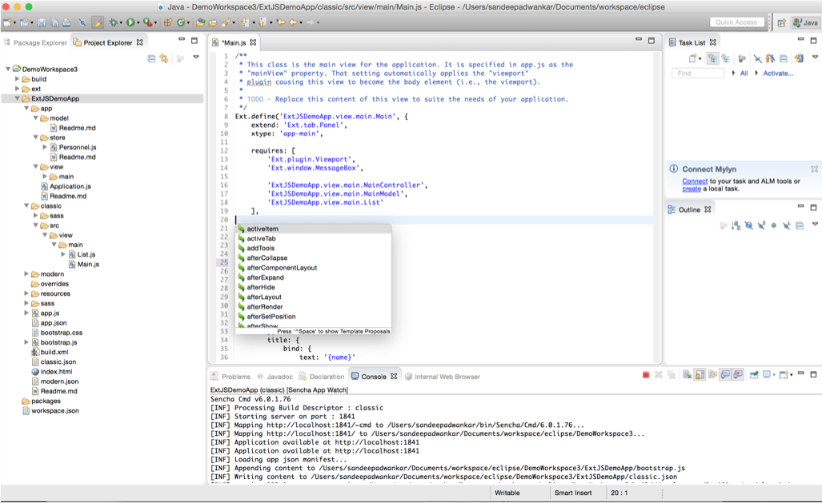Image resolution: width=822 pixels, height=503 pixels.
Task: Open the Run button dropdown arrow
Action: point(138,23)
